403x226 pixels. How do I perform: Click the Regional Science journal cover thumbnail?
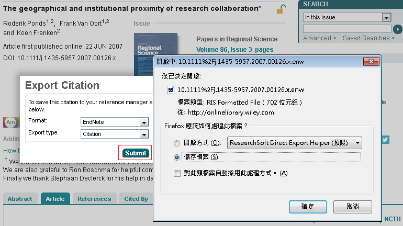(x=155, y=54)
